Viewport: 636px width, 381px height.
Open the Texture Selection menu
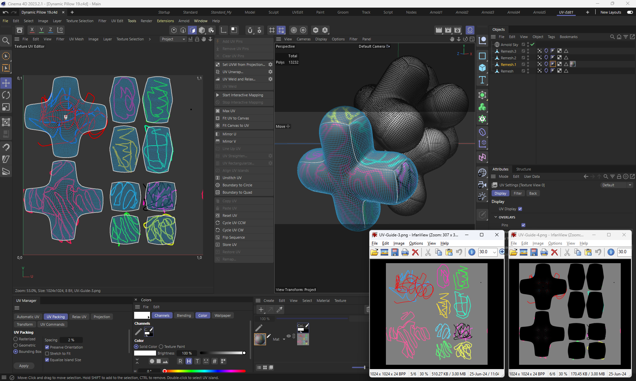click(79, 21)
